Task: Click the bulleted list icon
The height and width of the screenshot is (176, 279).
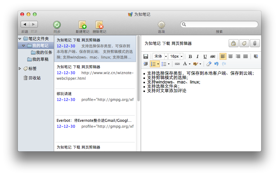Action: coord(164,64)
